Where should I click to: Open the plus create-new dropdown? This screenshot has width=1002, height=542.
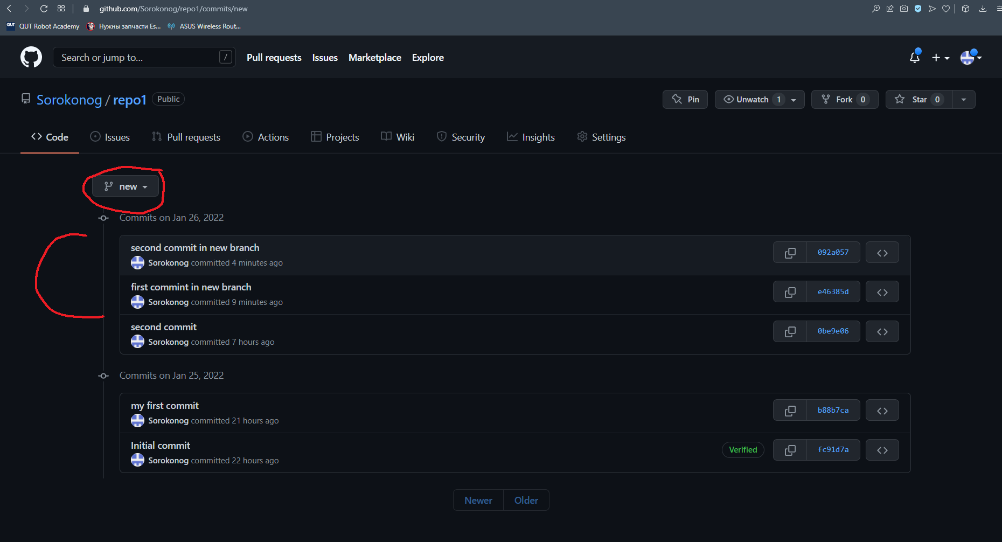tap(940, 58)
